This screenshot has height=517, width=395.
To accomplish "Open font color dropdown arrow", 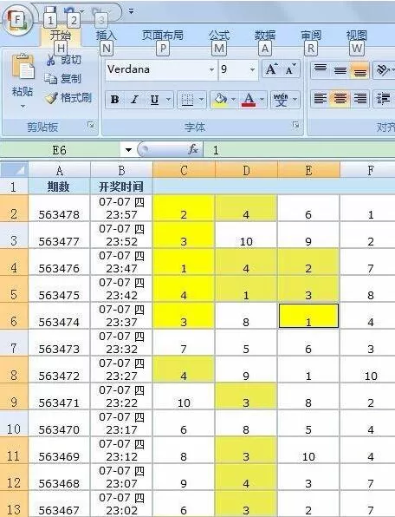I will (x=262, y=99).
